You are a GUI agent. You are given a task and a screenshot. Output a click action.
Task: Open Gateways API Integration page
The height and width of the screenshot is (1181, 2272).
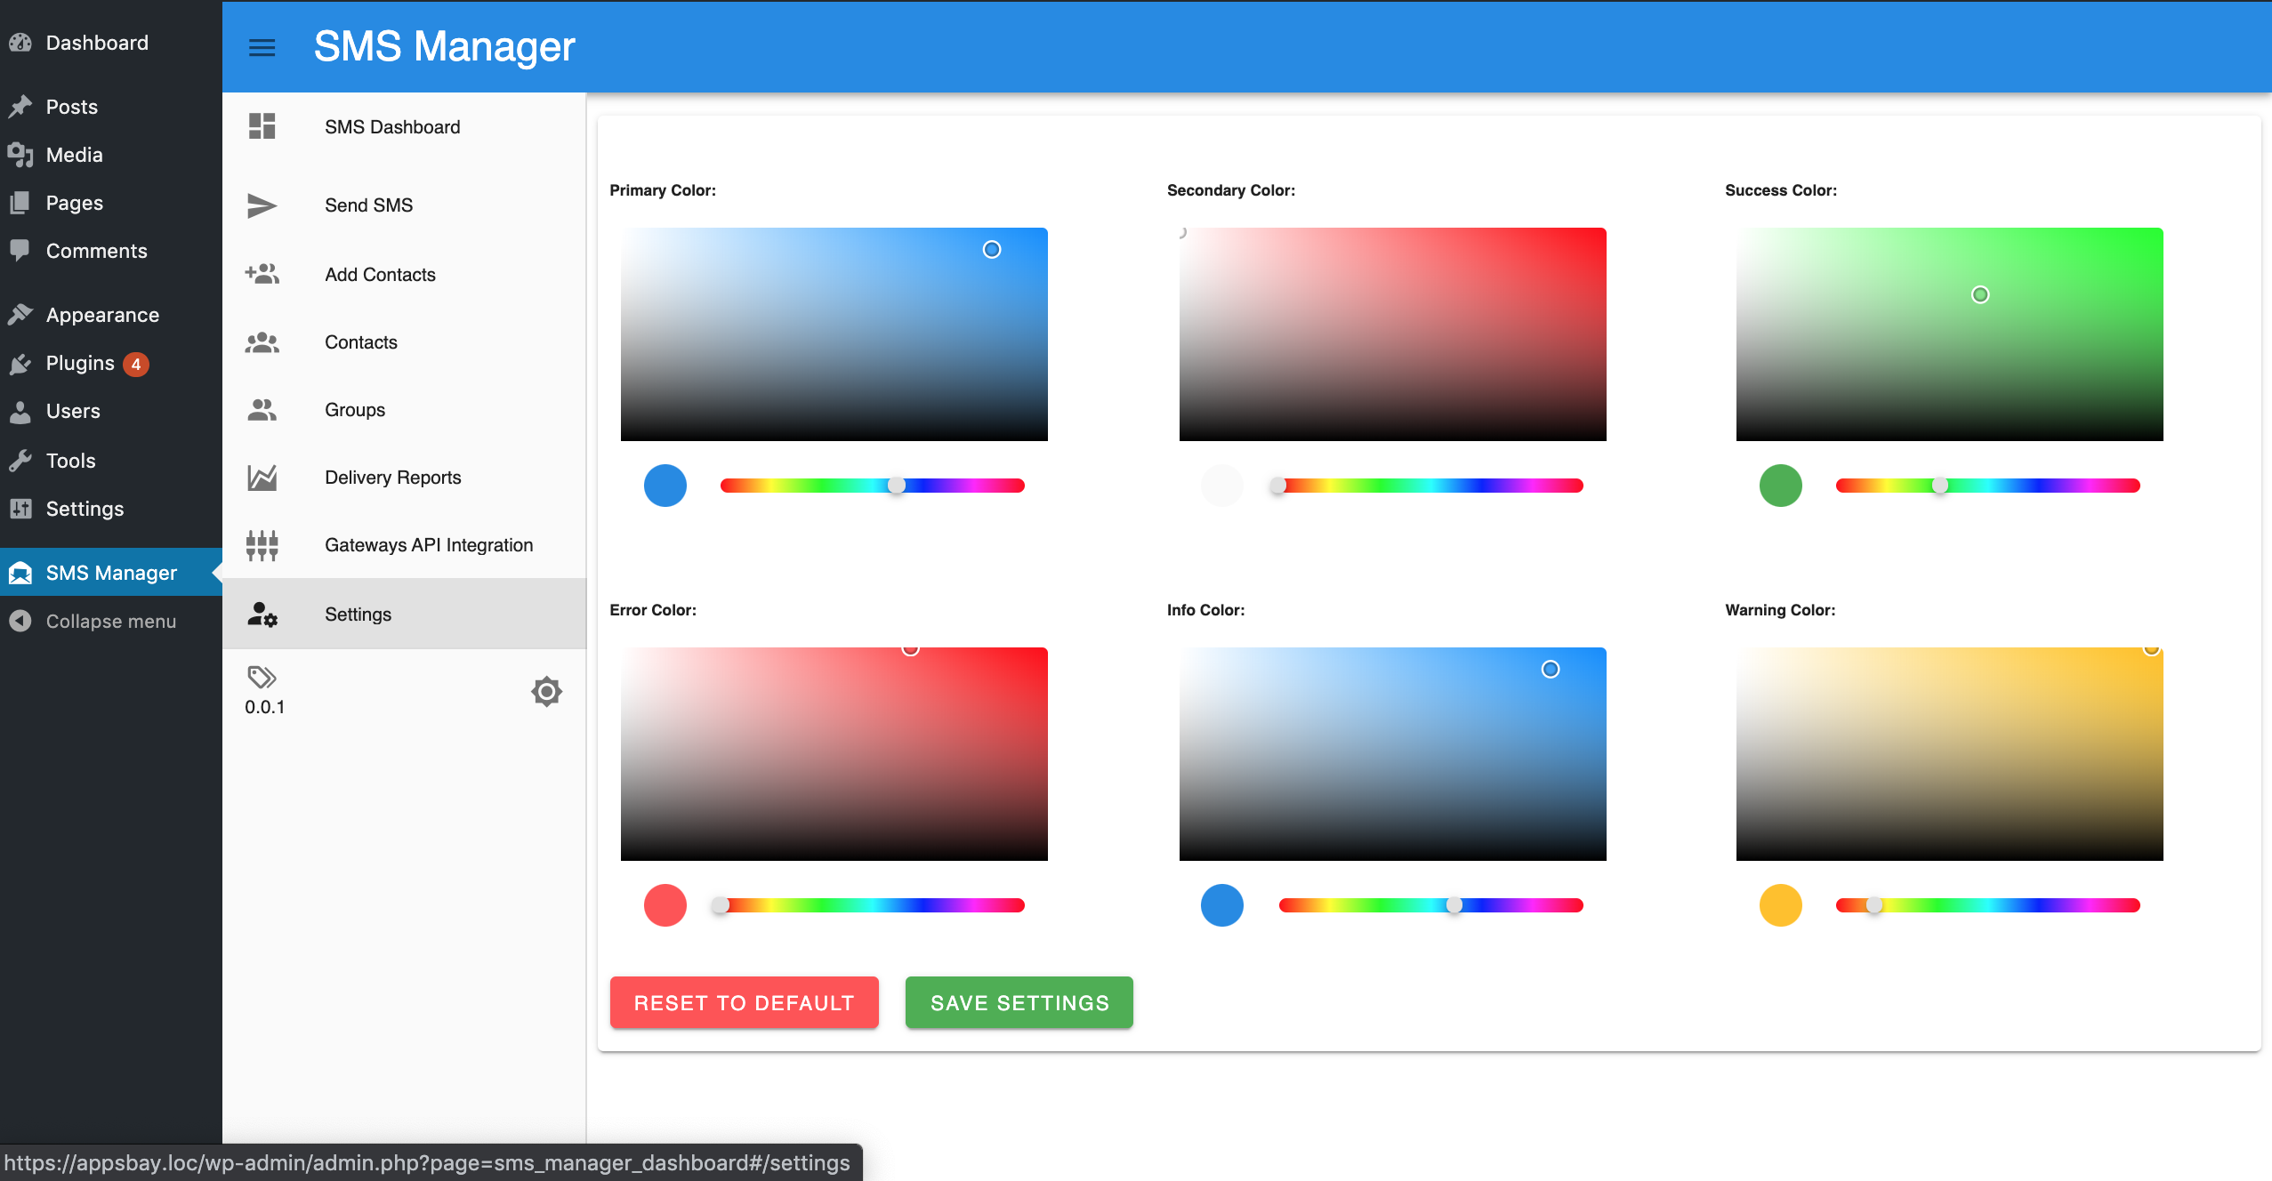[404, 545]
